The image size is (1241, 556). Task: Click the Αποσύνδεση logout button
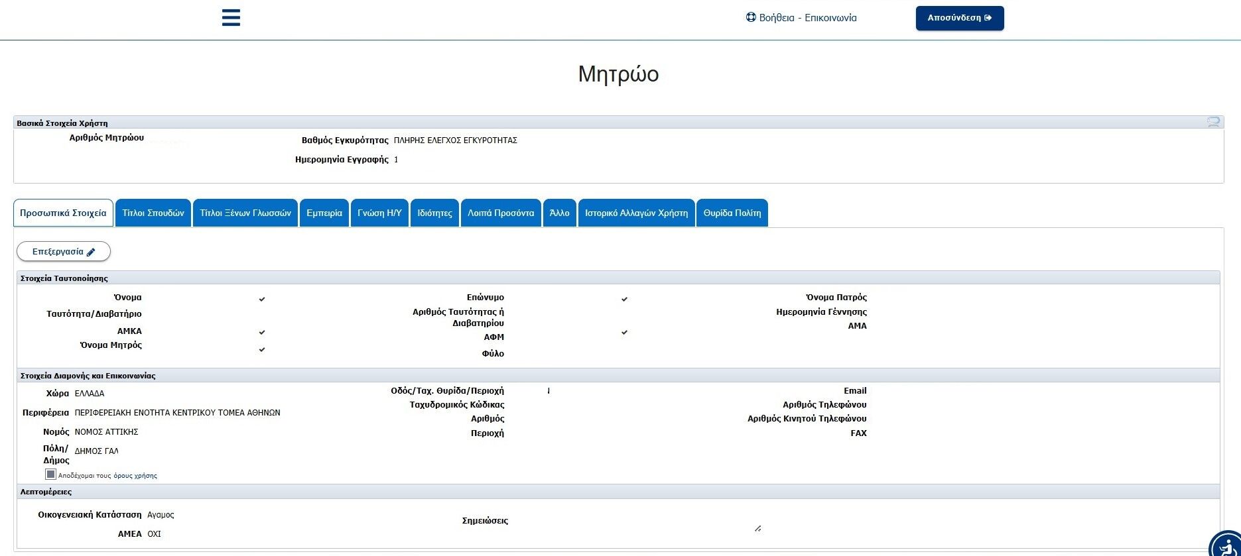coord(959,19)
